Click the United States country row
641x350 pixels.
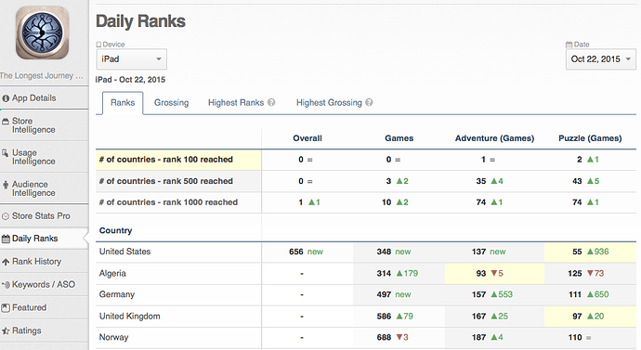366,252
